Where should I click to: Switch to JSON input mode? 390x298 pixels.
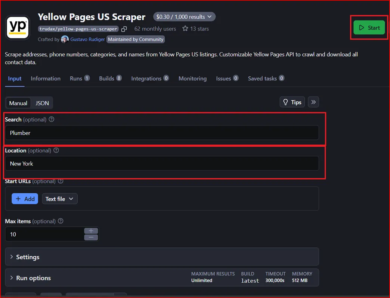[x=42, y=103]
